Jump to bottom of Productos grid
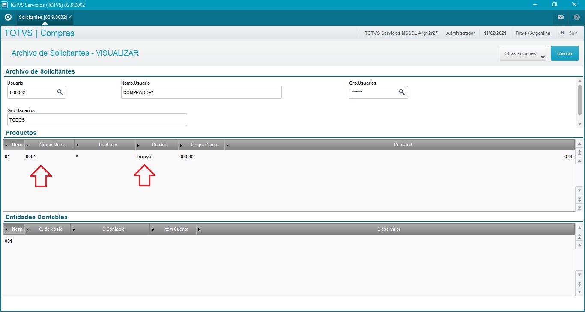This screenshot has height=312, width=585. (580, 208)
